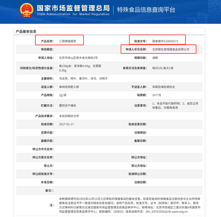This screenshot has height=217, width=221.
Task: Click the 注意事项 label
Action: tap(140, 106)
